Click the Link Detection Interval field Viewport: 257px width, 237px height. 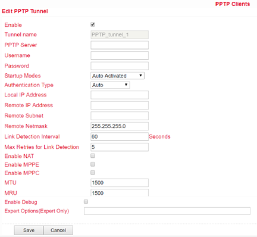[120, 136]
